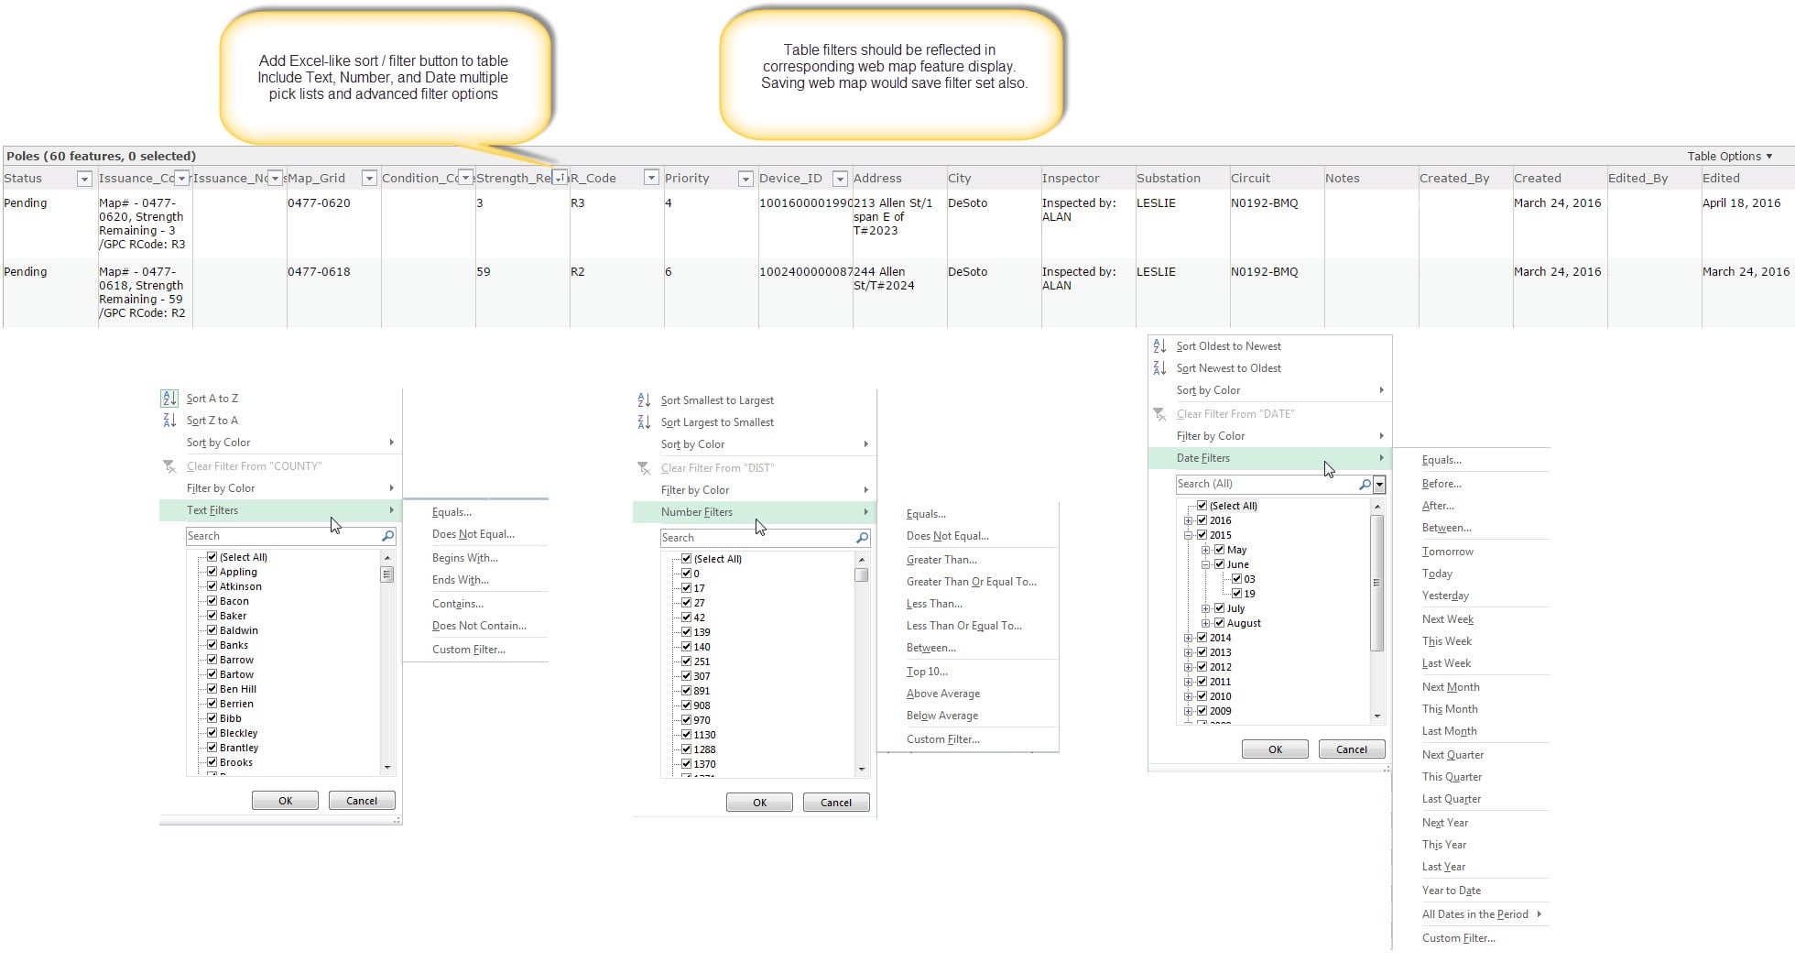Open the Status column filter button

click(84, 179)
